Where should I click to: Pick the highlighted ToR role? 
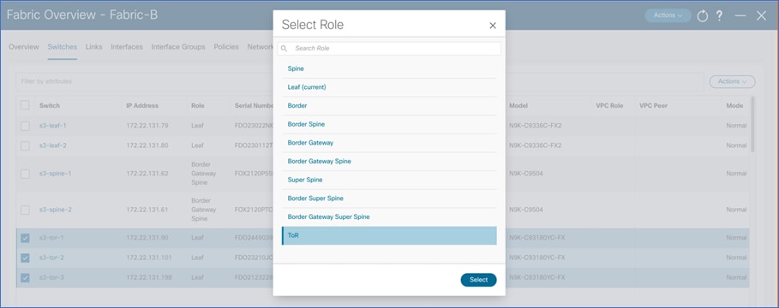tap(389, 235)
